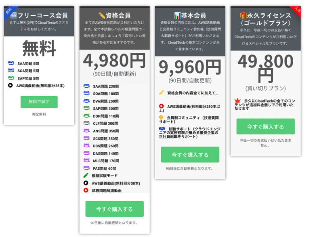Click 今後一切のお支払いはいただきません note
Viewport: 315px width, 237px height.
266,143
